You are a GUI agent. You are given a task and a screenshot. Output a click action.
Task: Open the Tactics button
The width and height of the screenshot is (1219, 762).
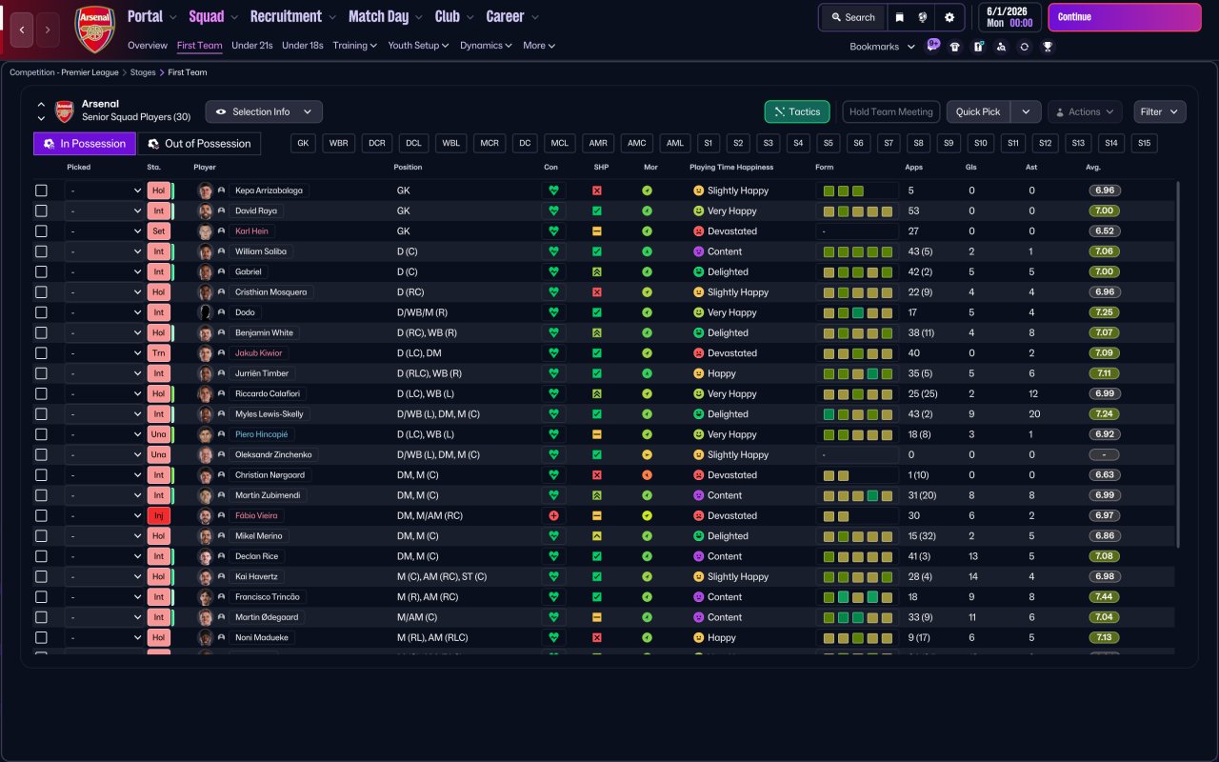(797, 111)
